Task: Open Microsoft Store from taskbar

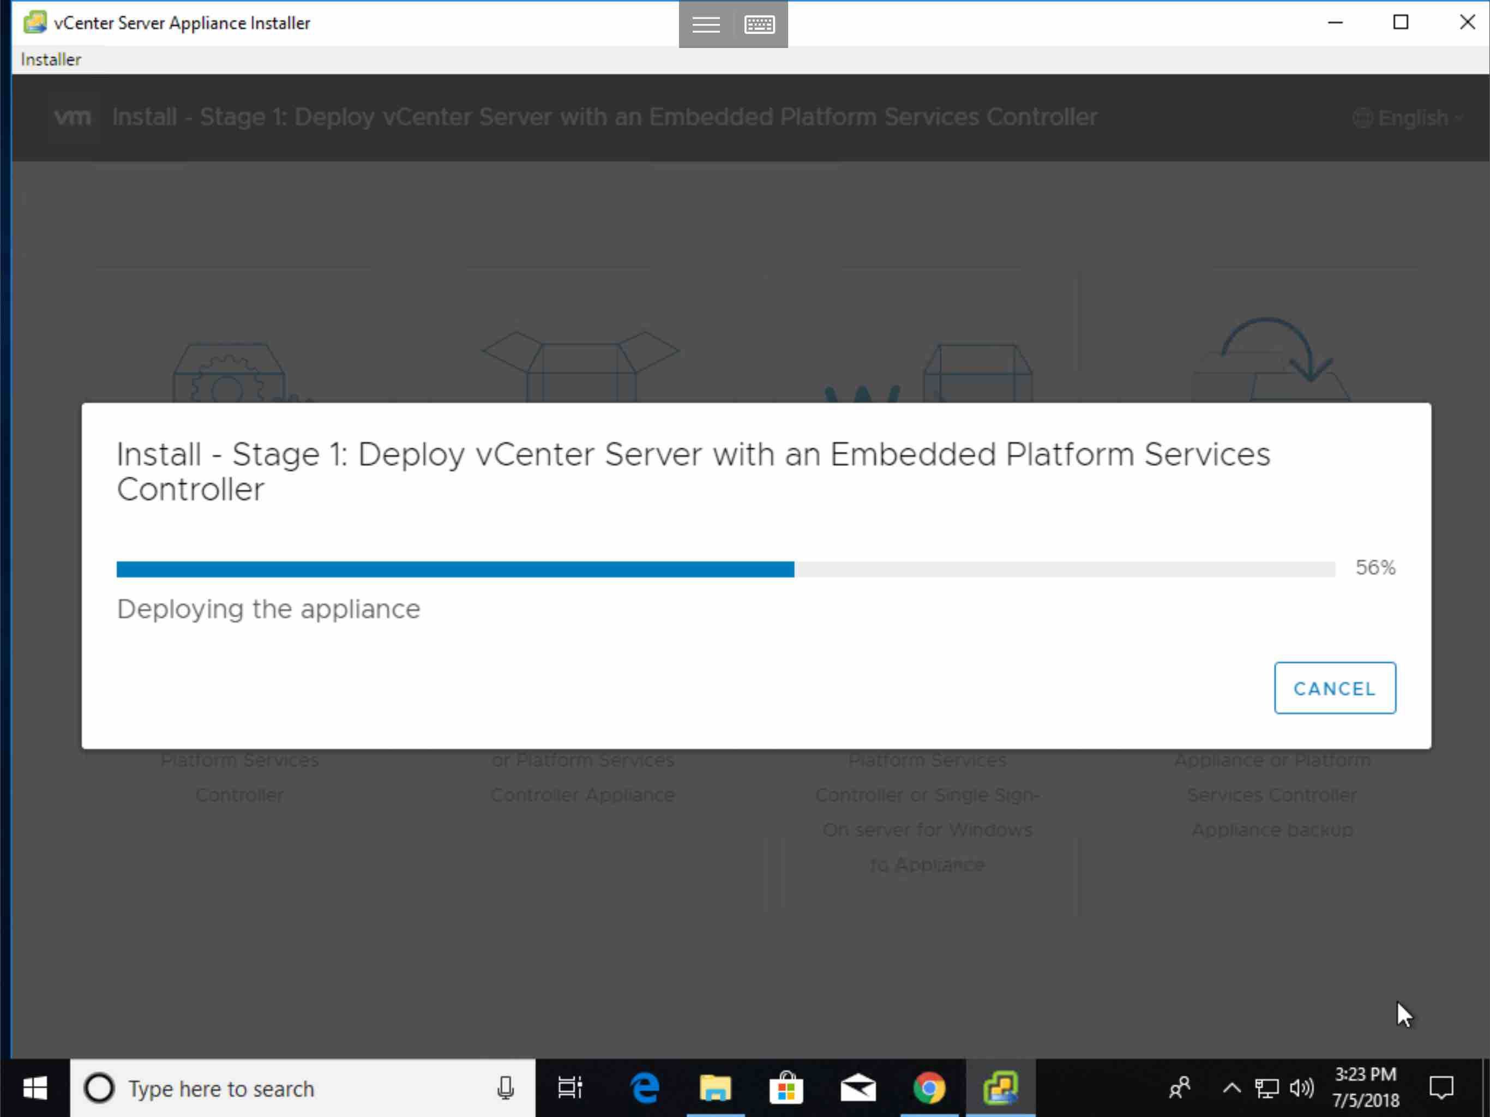Action: (786, 1088)
